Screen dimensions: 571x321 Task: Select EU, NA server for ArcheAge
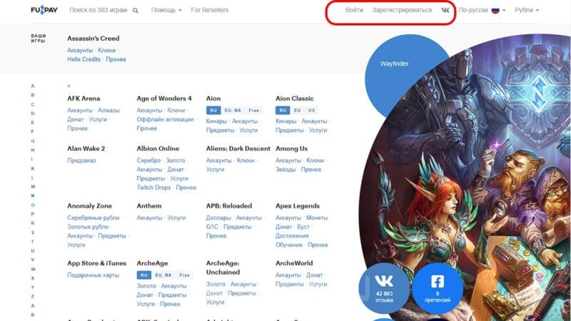click(x=163, y=275)
